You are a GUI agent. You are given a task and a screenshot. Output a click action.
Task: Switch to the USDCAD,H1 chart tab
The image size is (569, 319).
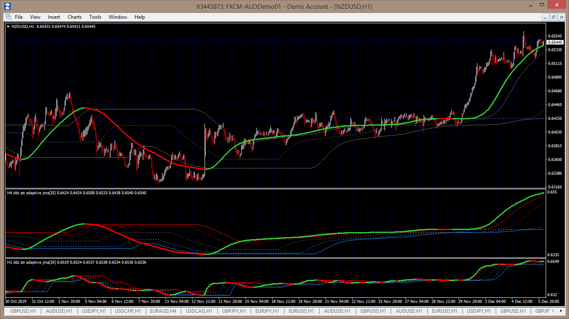point(199,311)
